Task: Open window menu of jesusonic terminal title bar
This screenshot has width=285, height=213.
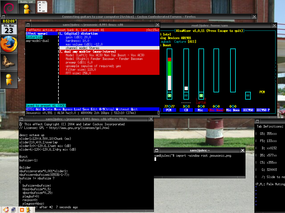Action: 28,25
